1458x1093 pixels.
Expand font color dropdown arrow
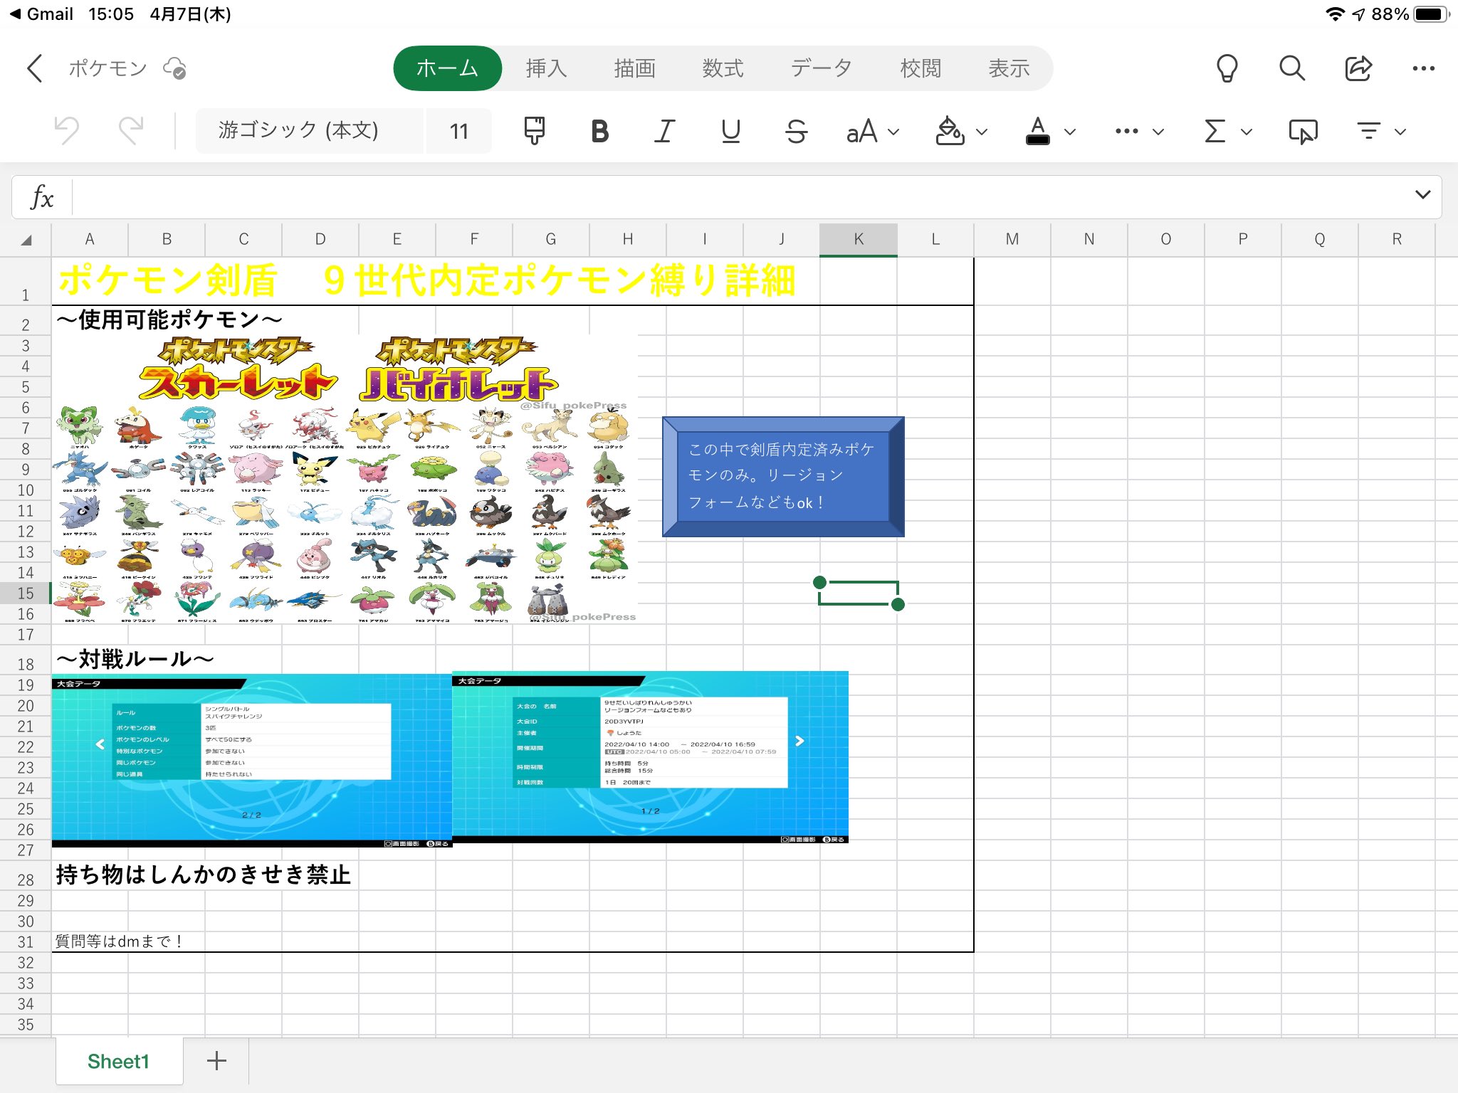click(1069, 132)
